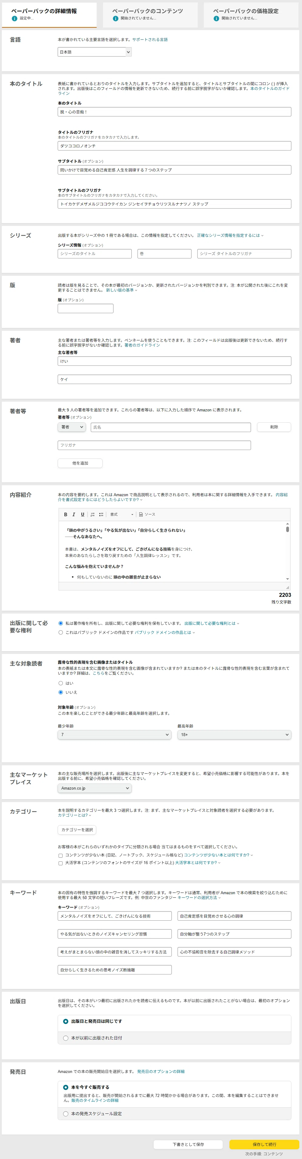
Task: Click the サブタイトル input field
Action: [x=174, y=170]
